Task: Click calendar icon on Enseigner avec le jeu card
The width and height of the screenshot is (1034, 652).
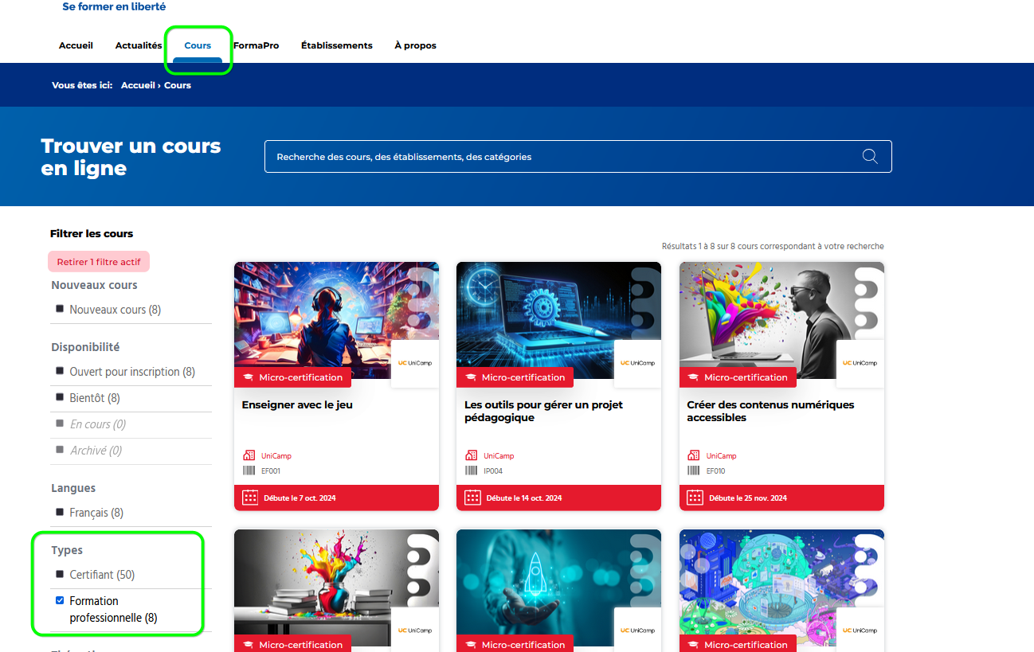Action: coord(250,498)
